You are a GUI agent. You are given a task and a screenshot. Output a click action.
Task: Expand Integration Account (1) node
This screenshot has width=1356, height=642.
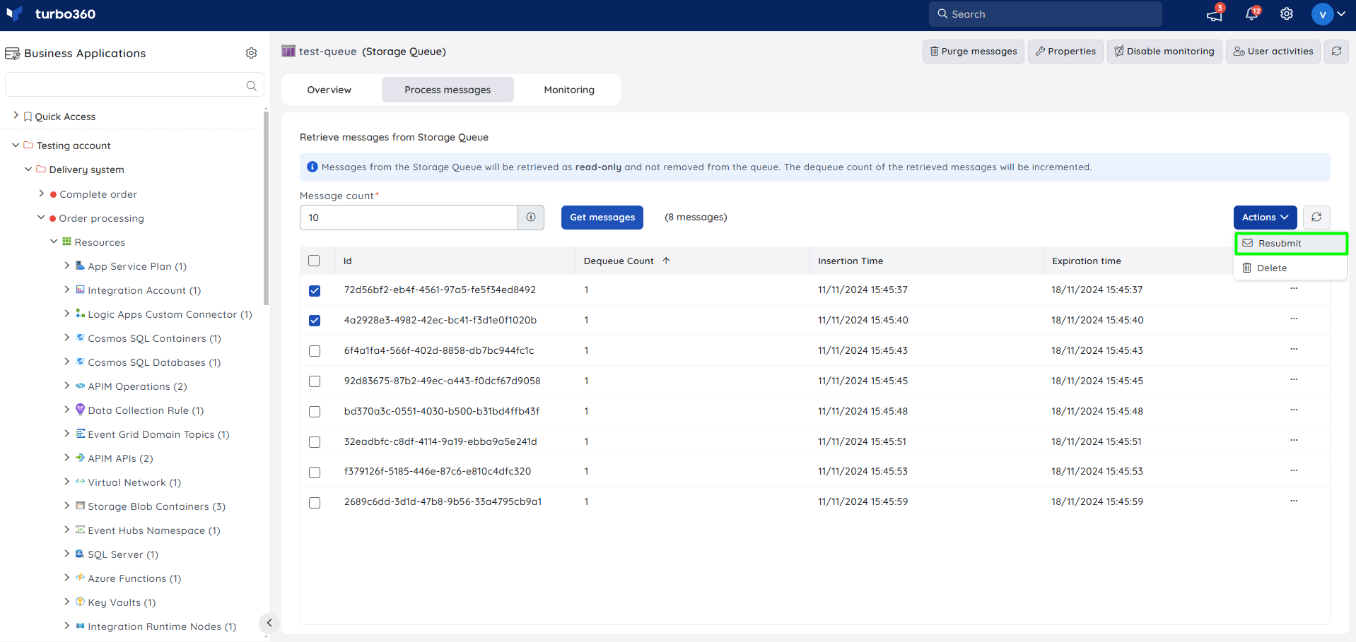(x=66, y=289)
